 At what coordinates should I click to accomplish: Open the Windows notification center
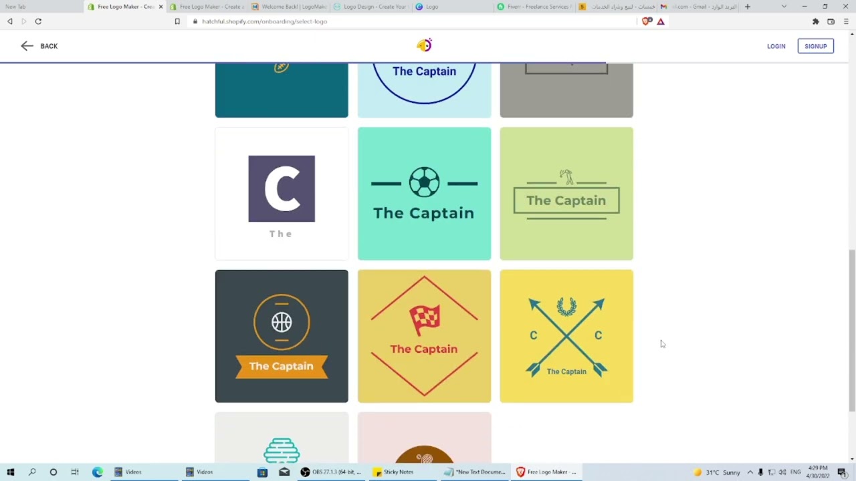point(842,472)
